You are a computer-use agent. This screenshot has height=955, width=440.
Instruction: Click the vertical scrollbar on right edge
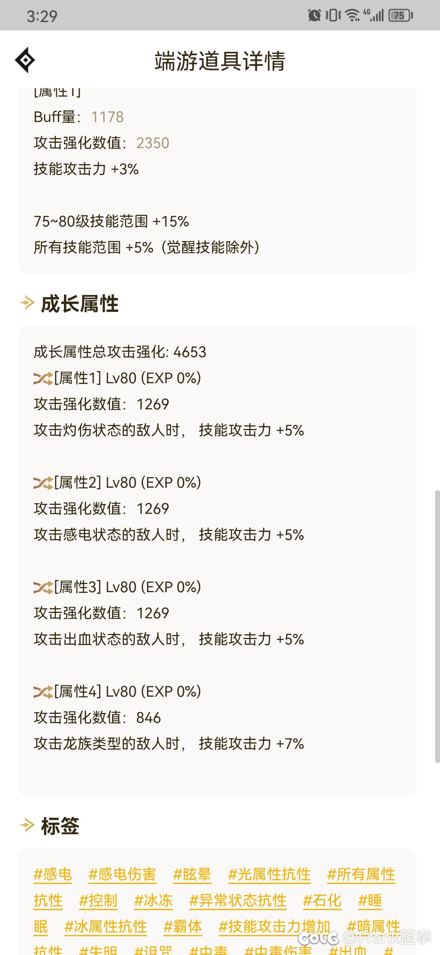pos(437,626)
